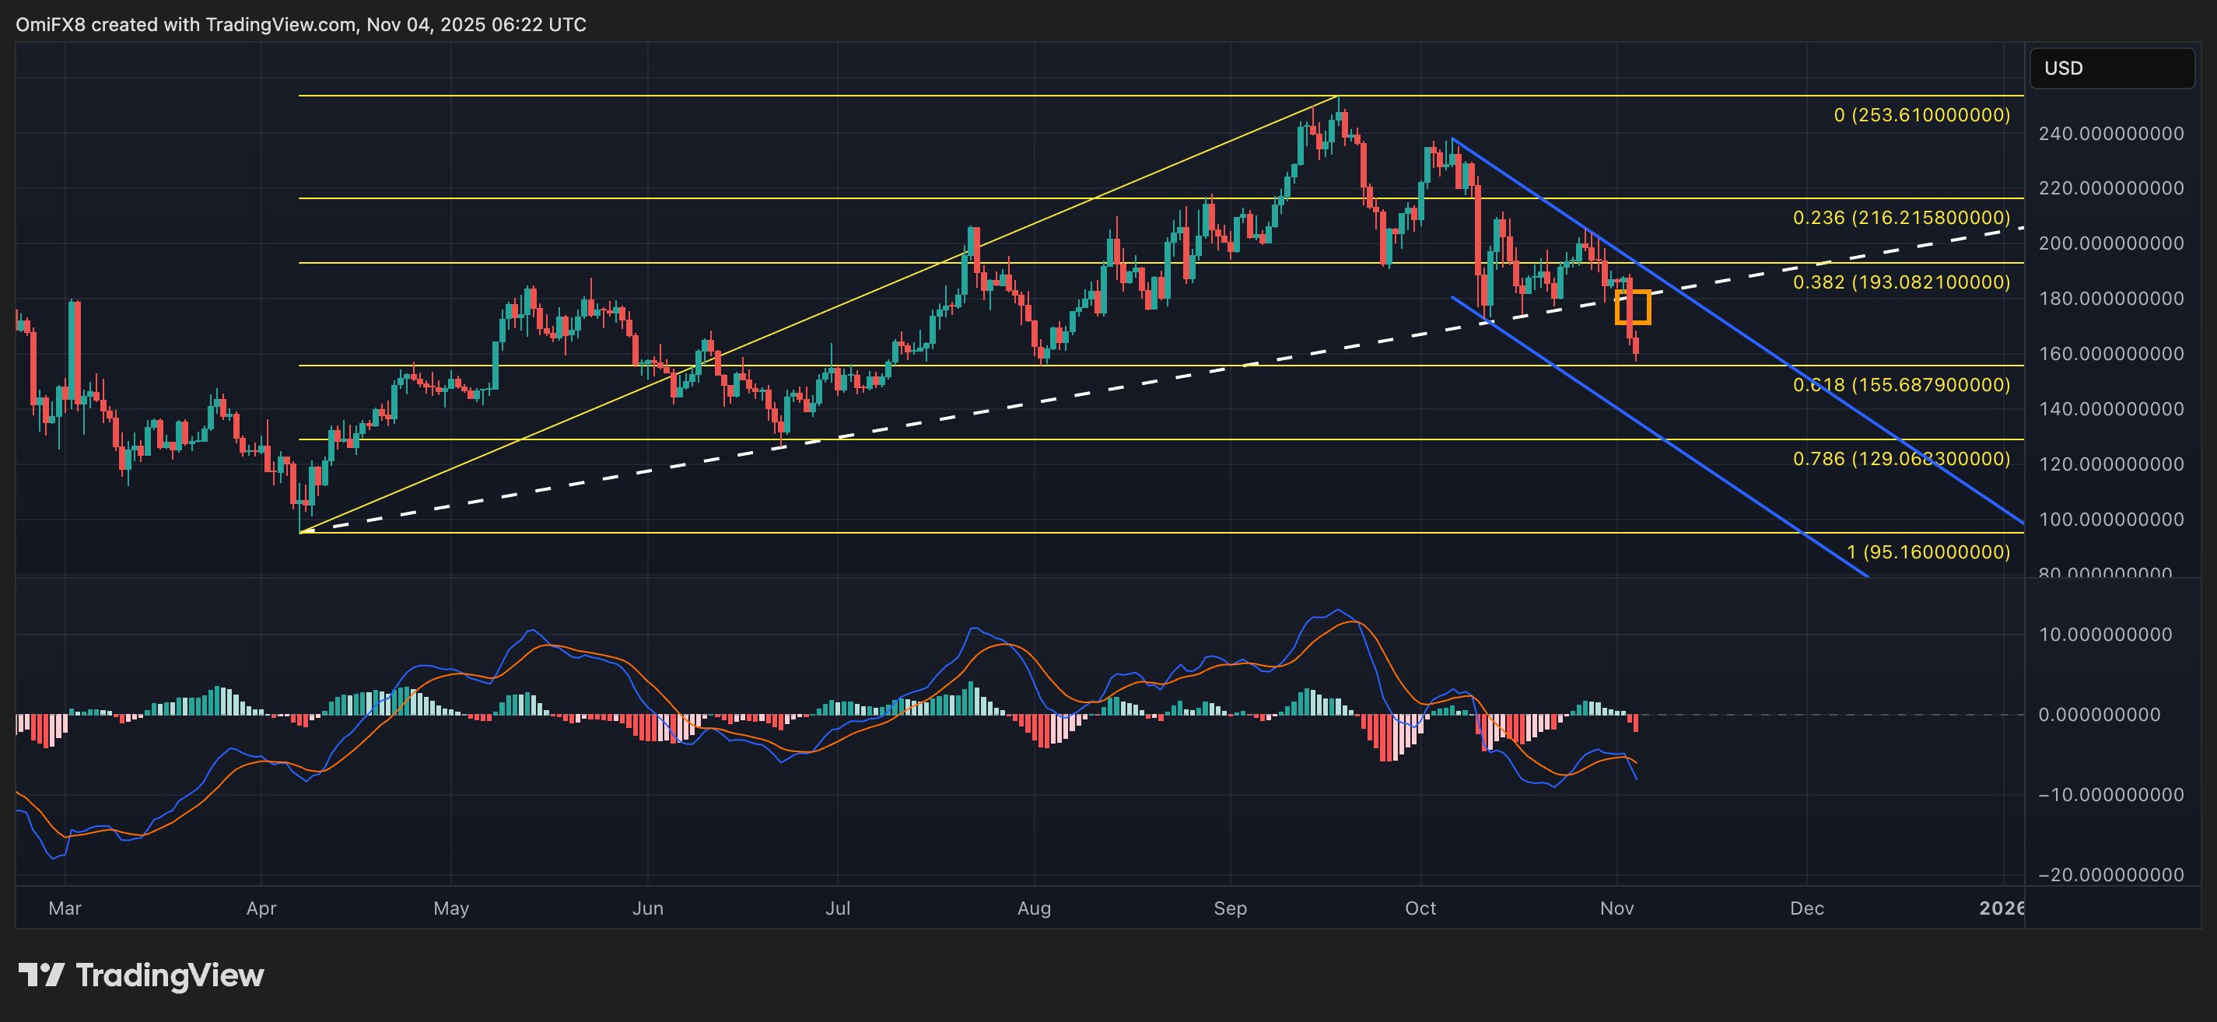Click the orange highlight rectangle on chart

pyautogui.click(x=1633, y=307)
